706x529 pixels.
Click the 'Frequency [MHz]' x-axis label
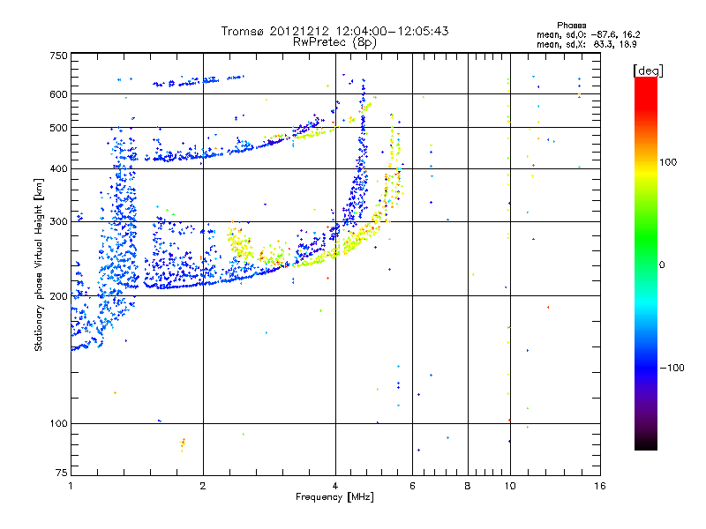click(334, 497)
